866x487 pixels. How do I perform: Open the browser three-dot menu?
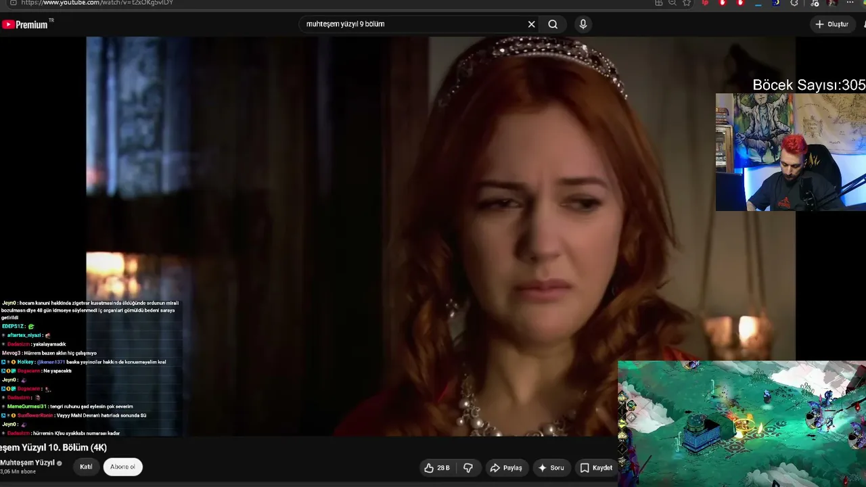click(x=850, y=3)
